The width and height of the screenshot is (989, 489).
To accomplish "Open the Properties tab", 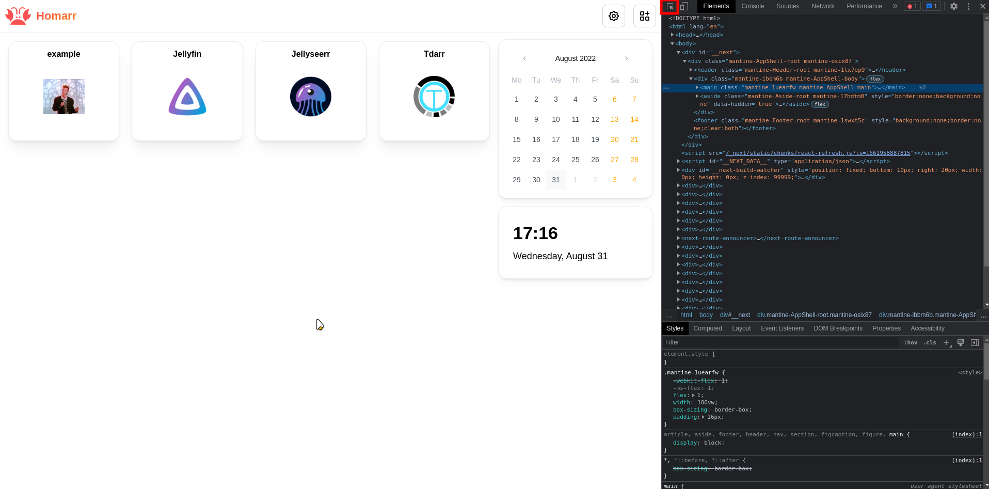I will coord(886,328).
